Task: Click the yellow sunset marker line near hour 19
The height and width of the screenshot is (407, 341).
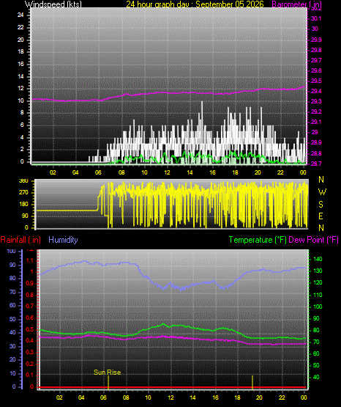Action: (252, 382)
